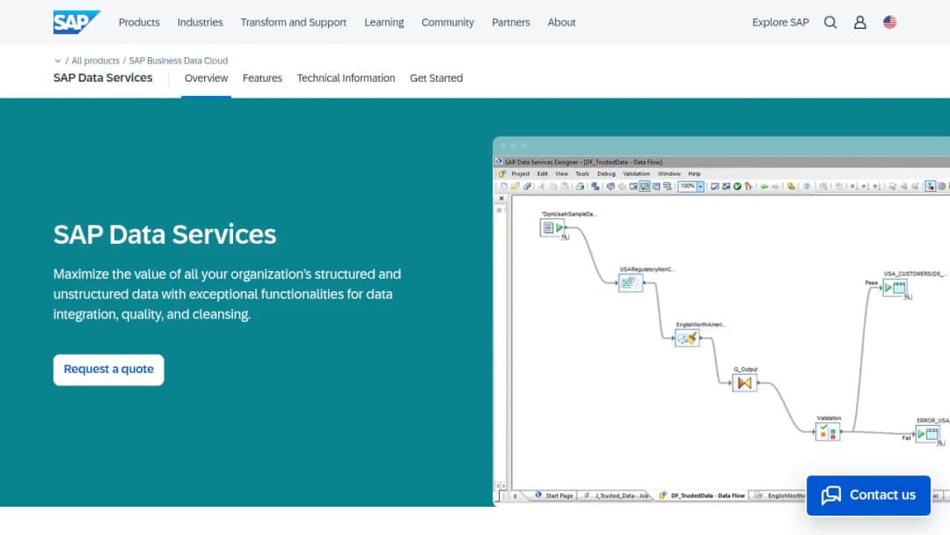Open the Community navigation menu
Viewport: 950px width, 535px height.
(x=448, y=22)
